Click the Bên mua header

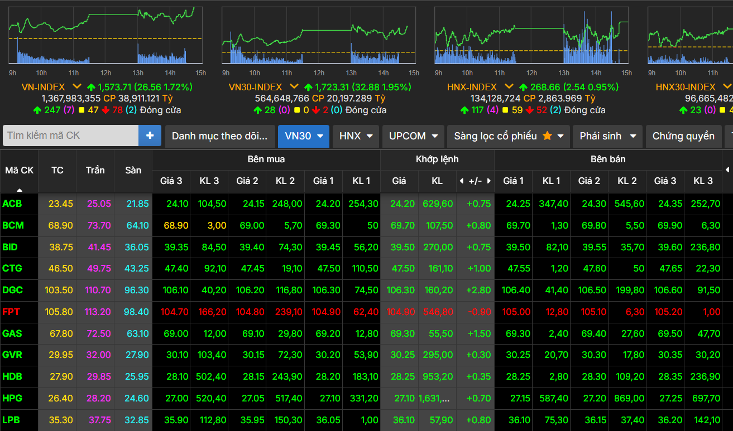266,159
